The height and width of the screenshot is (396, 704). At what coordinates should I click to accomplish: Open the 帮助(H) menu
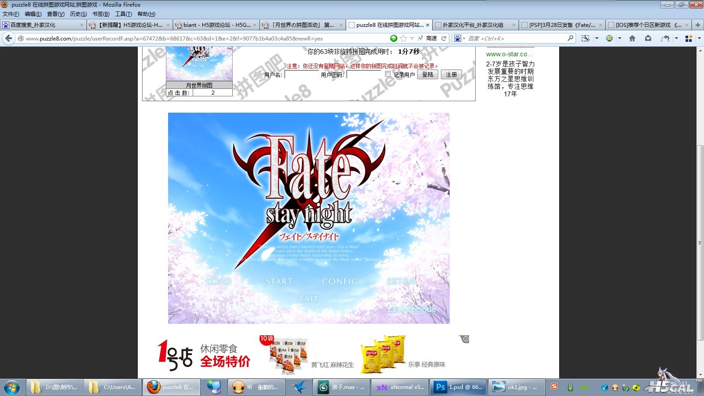[x=147, y=14]
